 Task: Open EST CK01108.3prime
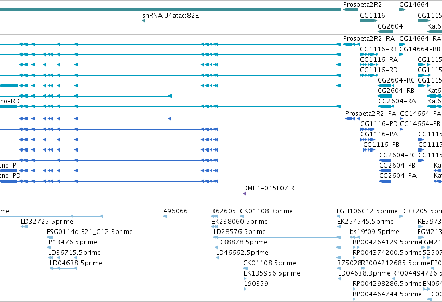(x=266, y=211)
